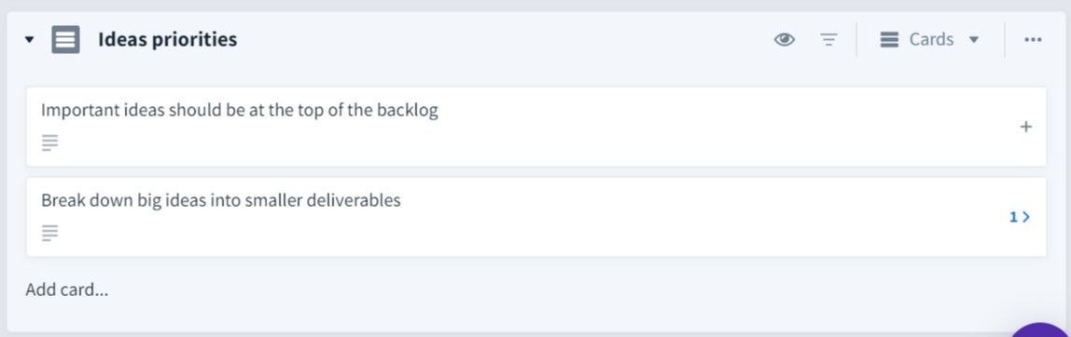
Task: Add sub-card with plus icon
Action: 1025,127
